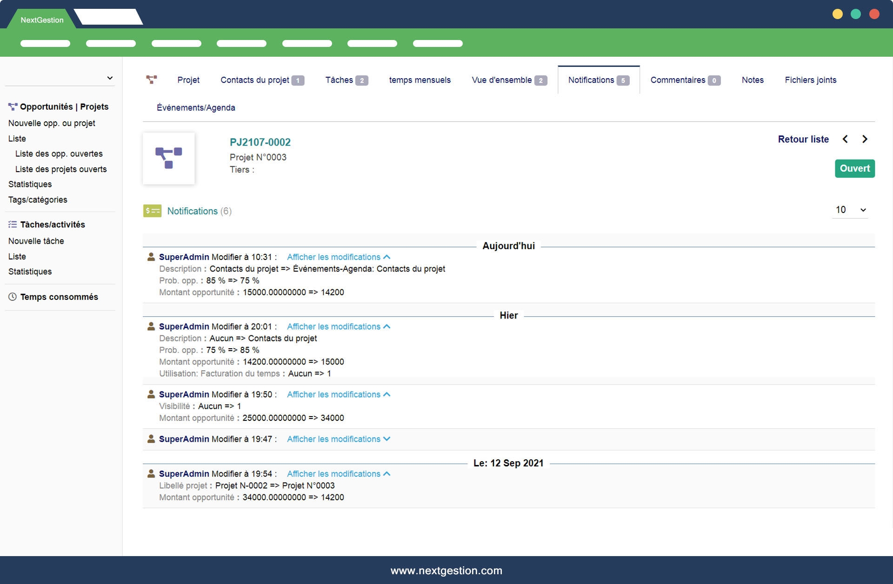Screen dimensions: 893x584
Task: Open project reference PJ2107-0002 link
Action: coord(260,142)
